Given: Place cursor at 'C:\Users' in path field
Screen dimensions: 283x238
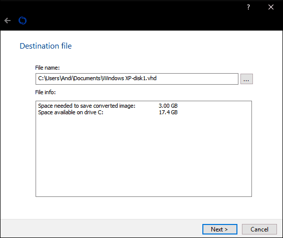Looking at the screenshot, I should 49,78.
